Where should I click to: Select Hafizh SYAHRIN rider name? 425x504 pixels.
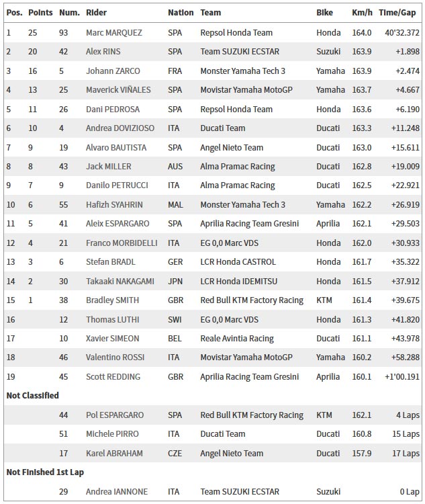coord(114,204)
